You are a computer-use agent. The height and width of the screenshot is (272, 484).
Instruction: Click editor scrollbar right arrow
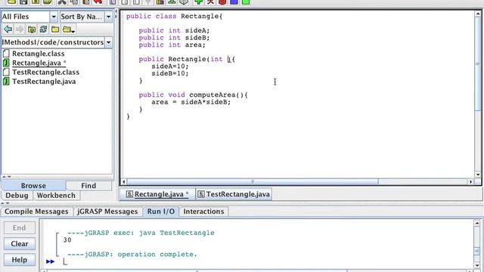pyautogui.click(x=470, y=181)
